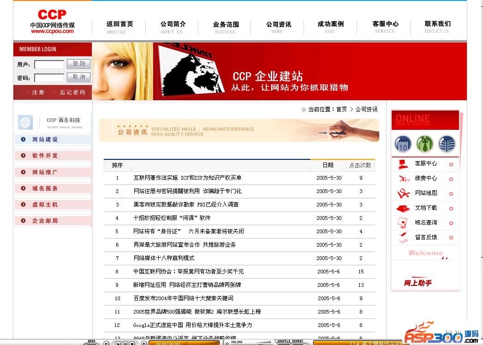The image size is (483, 345).
Task: Click the calendar icon under Online Registration
Action: click(x=403, y=144)
